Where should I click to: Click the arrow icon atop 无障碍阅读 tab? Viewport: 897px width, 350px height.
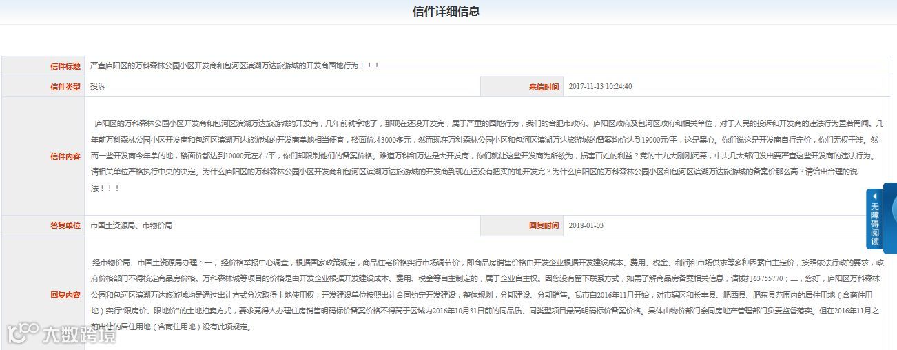[874, 195]
